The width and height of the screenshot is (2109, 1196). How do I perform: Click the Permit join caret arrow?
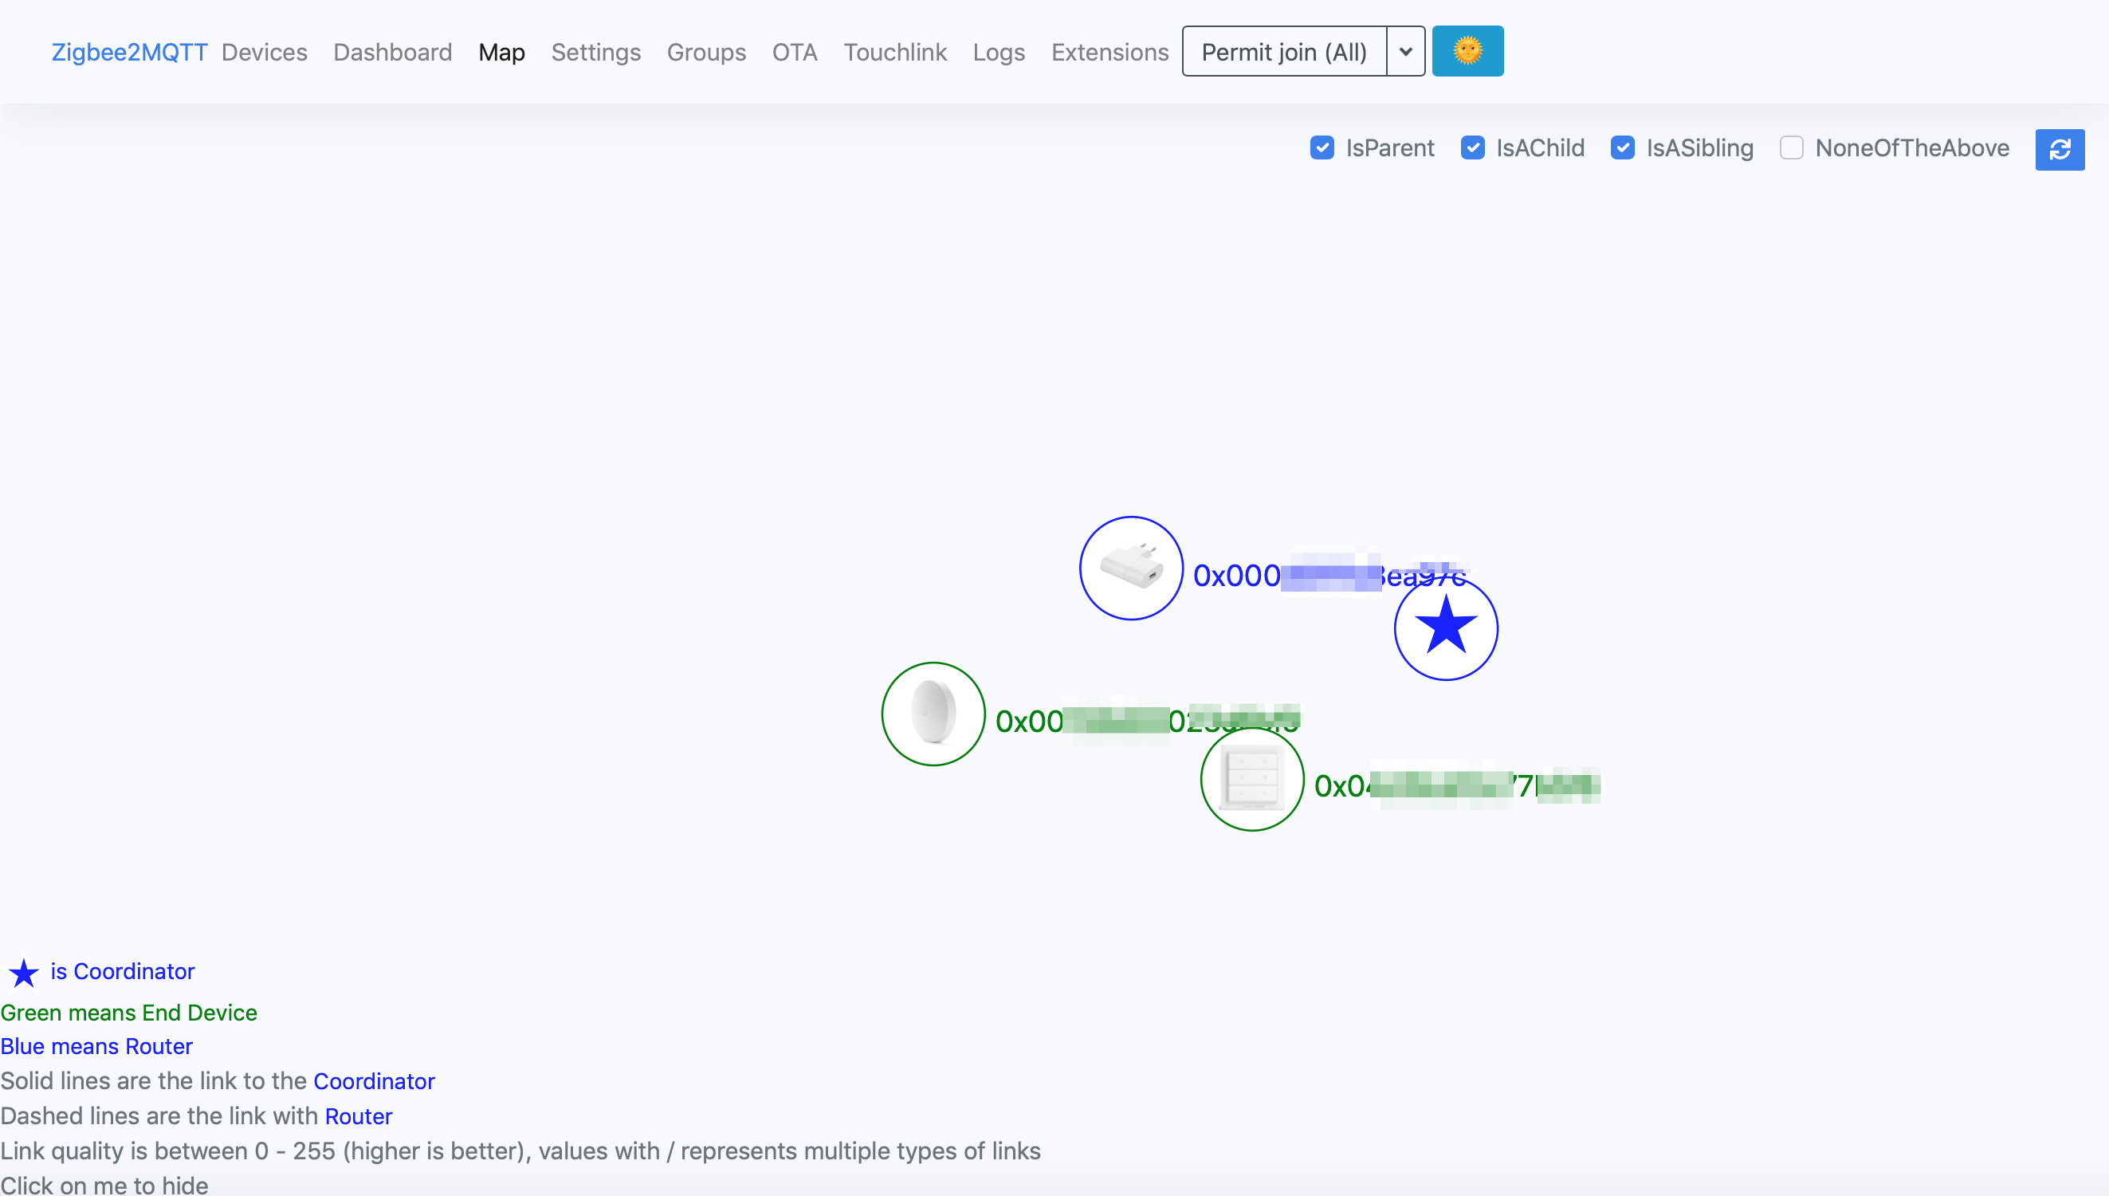click(1404, 51)
